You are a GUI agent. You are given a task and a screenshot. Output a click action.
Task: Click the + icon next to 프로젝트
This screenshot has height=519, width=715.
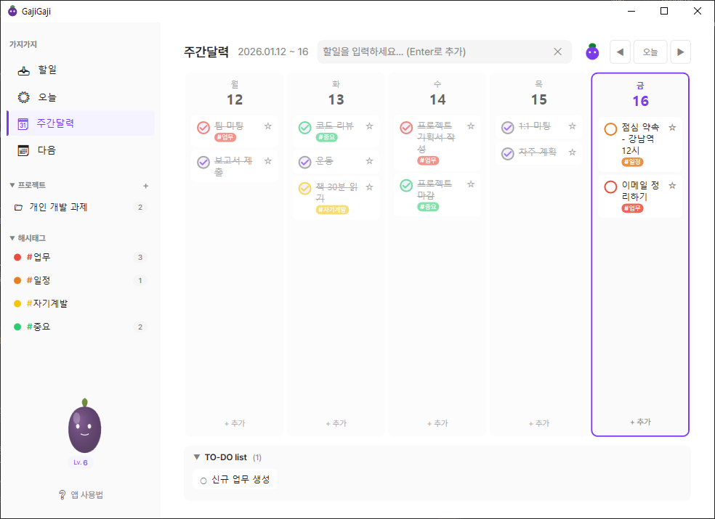coord(145,185)
